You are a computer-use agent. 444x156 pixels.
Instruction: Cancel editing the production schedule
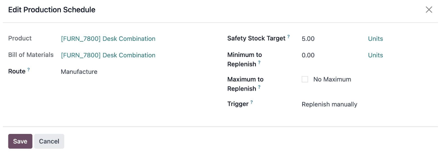tap(49, 141)
